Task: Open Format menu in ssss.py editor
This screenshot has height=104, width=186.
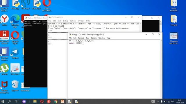Action: coord(81,38)
